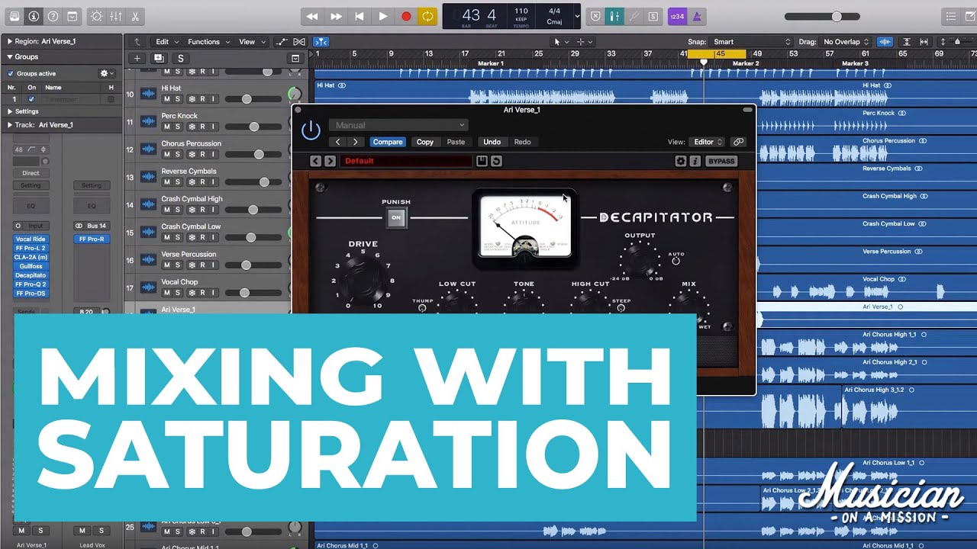Toggle the AUTO output switch
This screenshot has width=977, height=549.
[x=676, y=262]
